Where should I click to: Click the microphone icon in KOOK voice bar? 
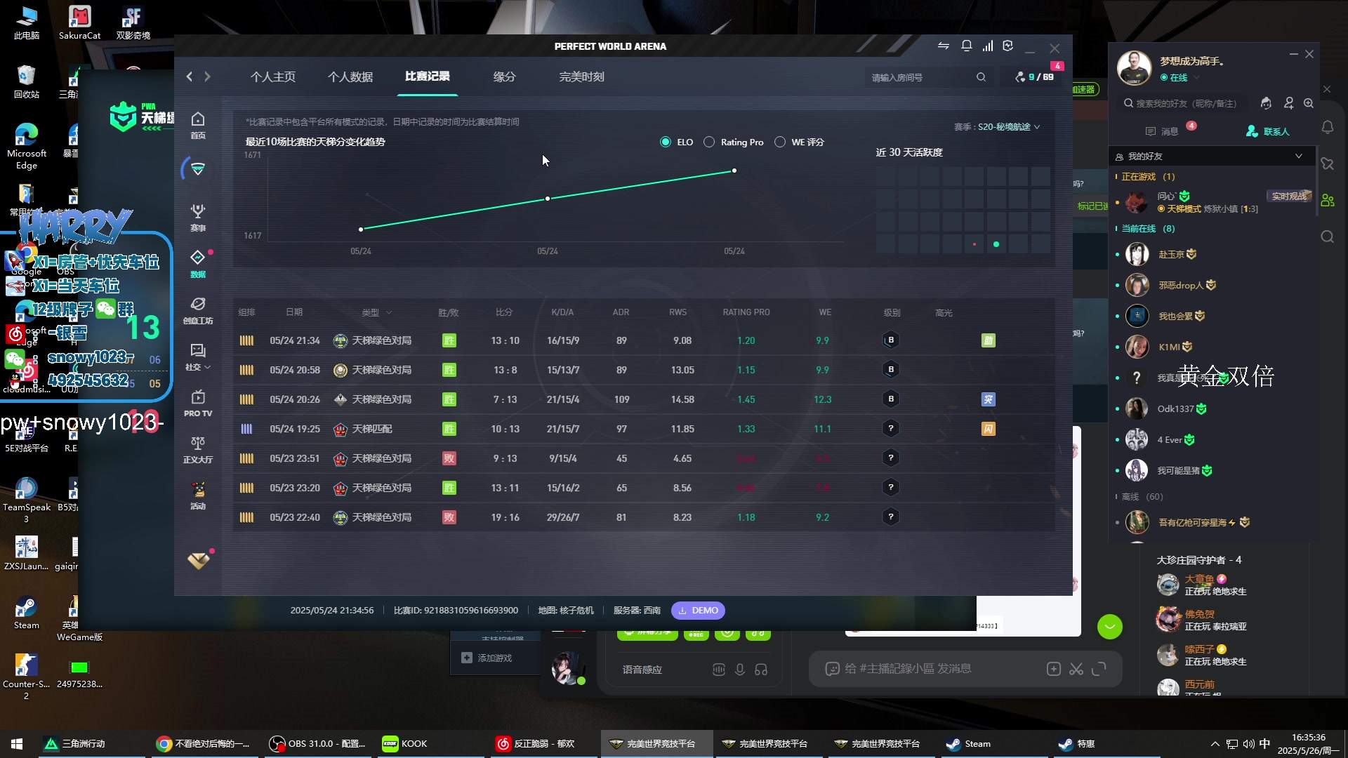coord(739,670)
